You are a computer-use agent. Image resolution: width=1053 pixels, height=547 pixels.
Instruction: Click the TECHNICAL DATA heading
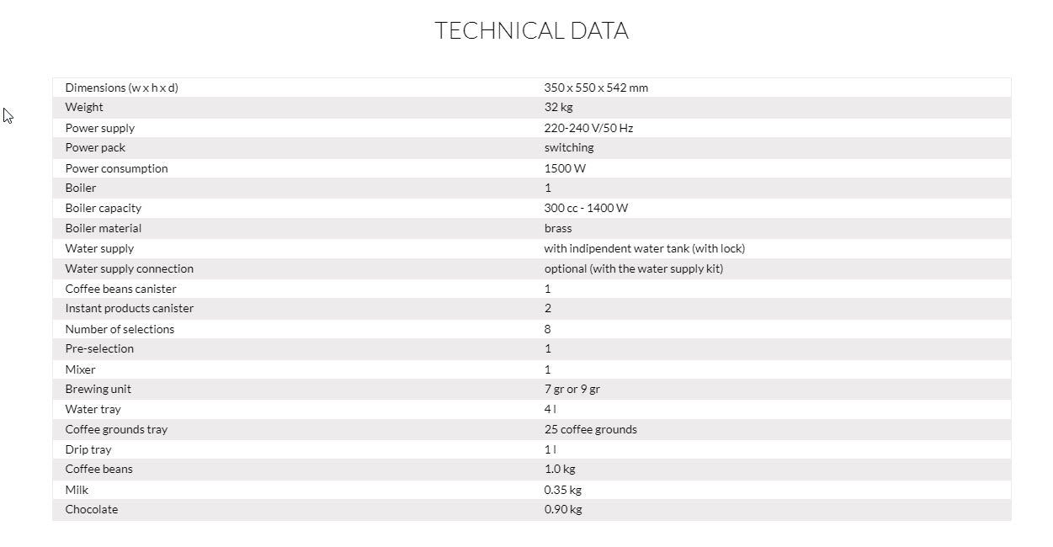[x=531, y=31]
